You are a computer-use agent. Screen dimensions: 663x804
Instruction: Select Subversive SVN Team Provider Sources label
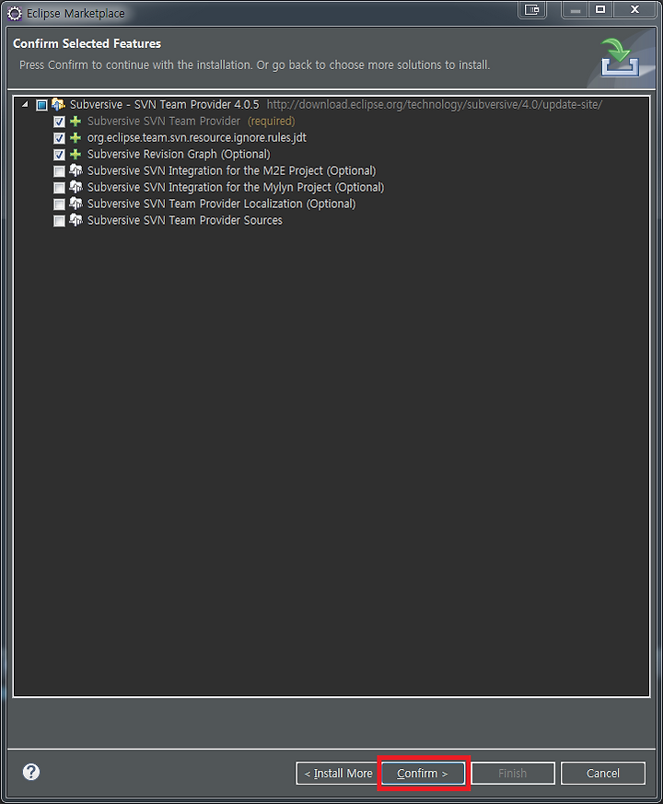click(185, 220)
